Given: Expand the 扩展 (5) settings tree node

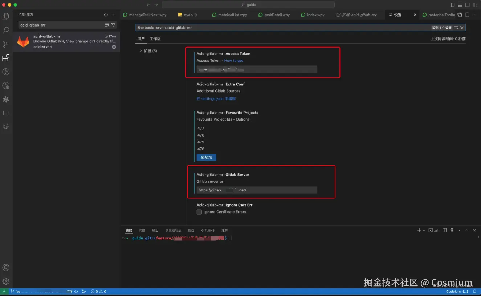Looking at the screenshot, I should point(141,51).
